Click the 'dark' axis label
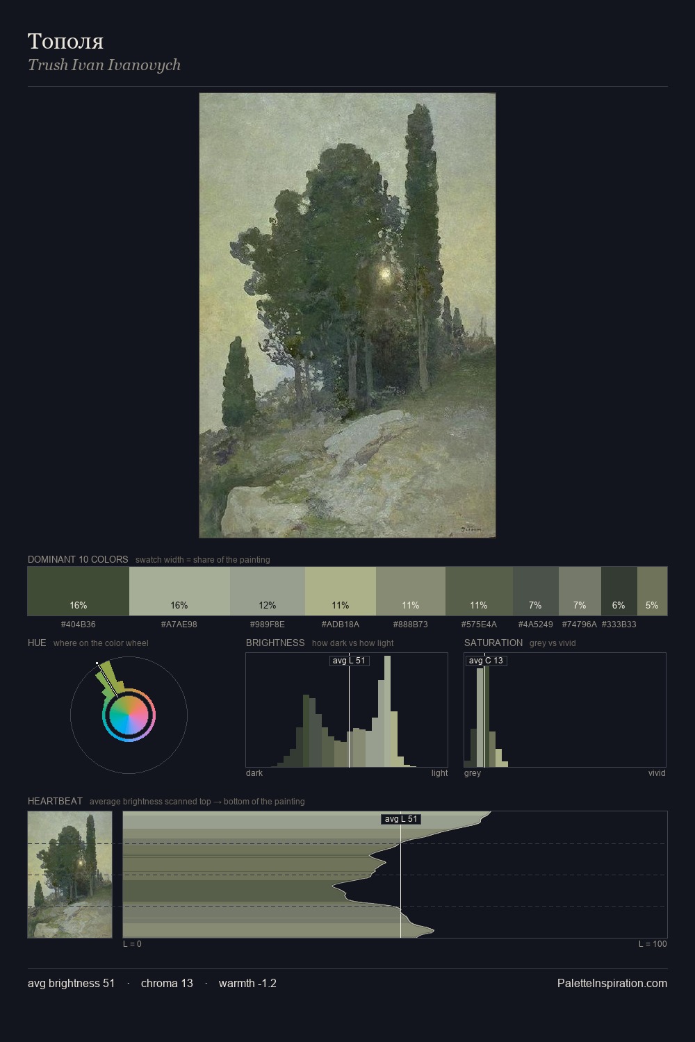This screenshot has width=695, height=1042. tap(254, 773)
